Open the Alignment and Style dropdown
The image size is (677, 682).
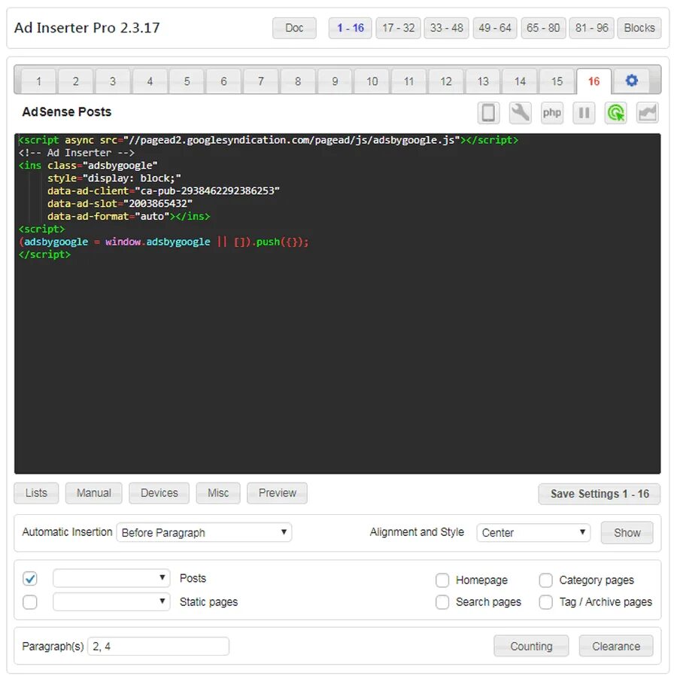[x=533, y=532]
